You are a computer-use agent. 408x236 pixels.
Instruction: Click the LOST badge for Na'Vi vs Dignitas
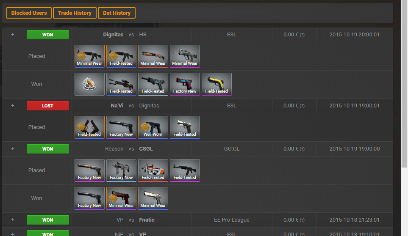point(48,106)
